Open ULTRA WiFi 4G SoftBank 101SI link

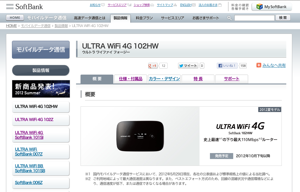click(x=41, y=135)
